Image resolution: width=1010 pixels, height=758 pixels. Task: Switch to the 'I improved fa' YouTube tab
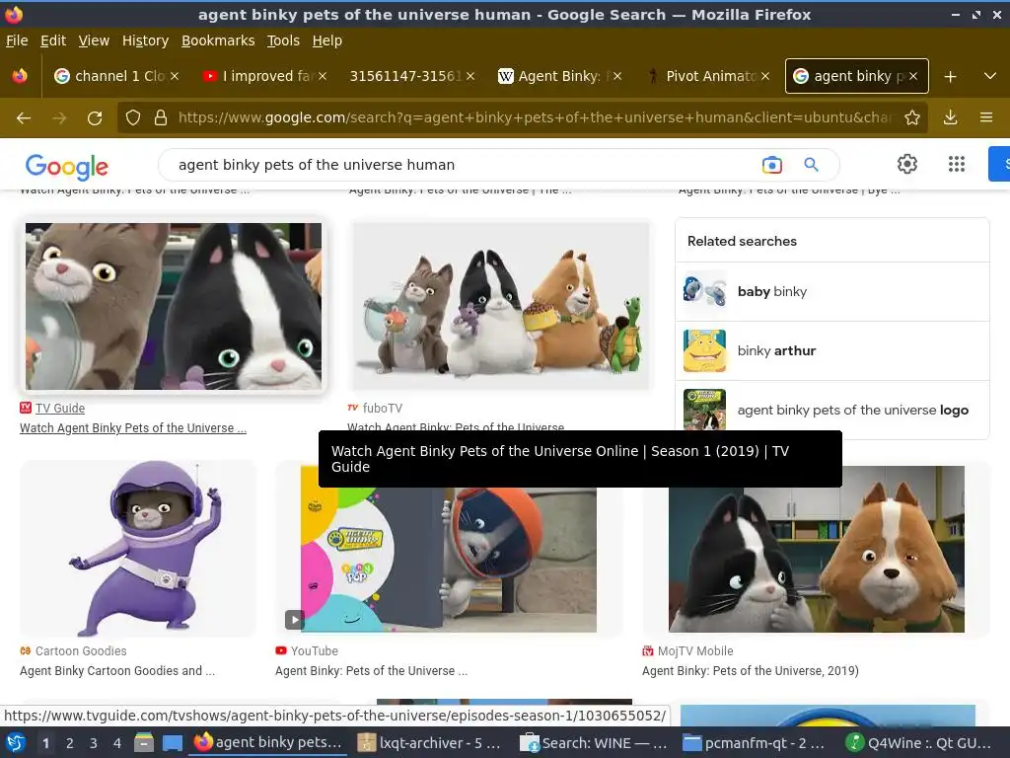(264, 76)
